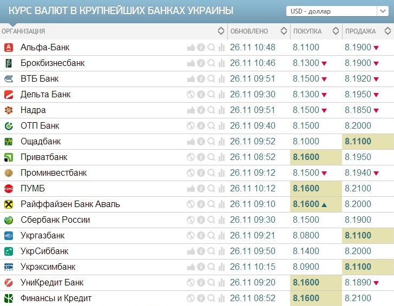Open chart icon for Укрэксимбанк
Viewport: 394px width, 306px height.
221,267
